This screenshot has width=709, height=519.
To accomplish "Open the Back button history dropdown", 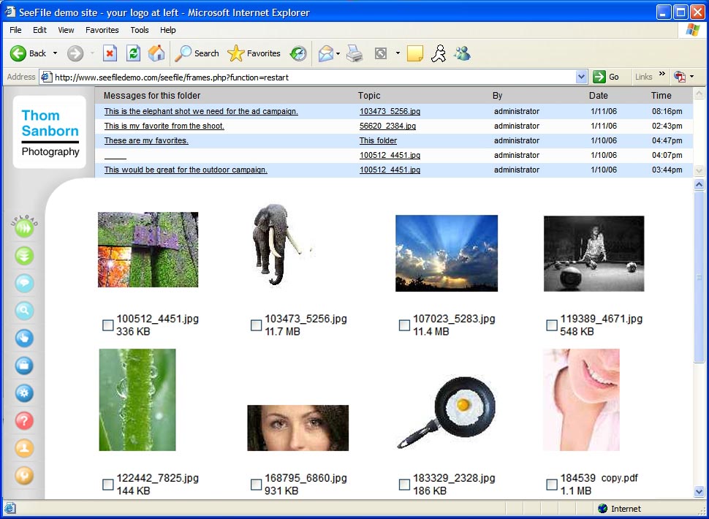I will click(x=55, y=53).
